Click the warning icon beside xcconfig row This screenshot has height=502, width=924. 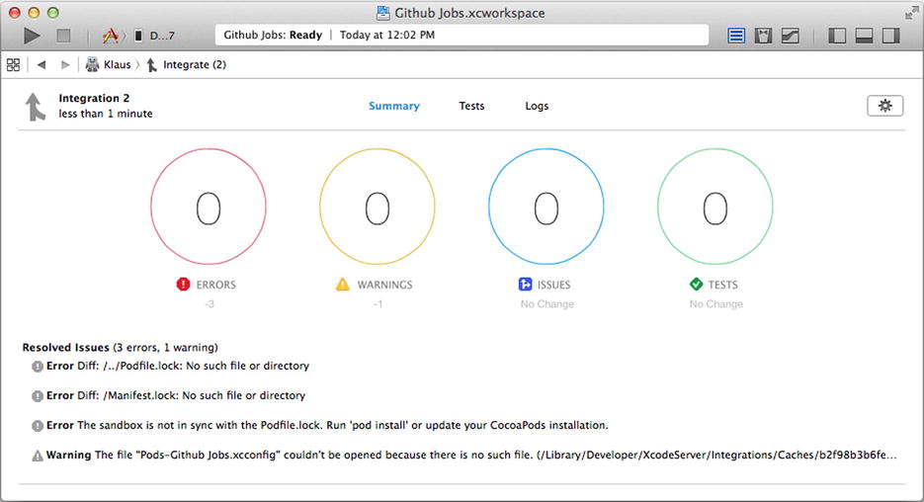(x=38, y=456)
